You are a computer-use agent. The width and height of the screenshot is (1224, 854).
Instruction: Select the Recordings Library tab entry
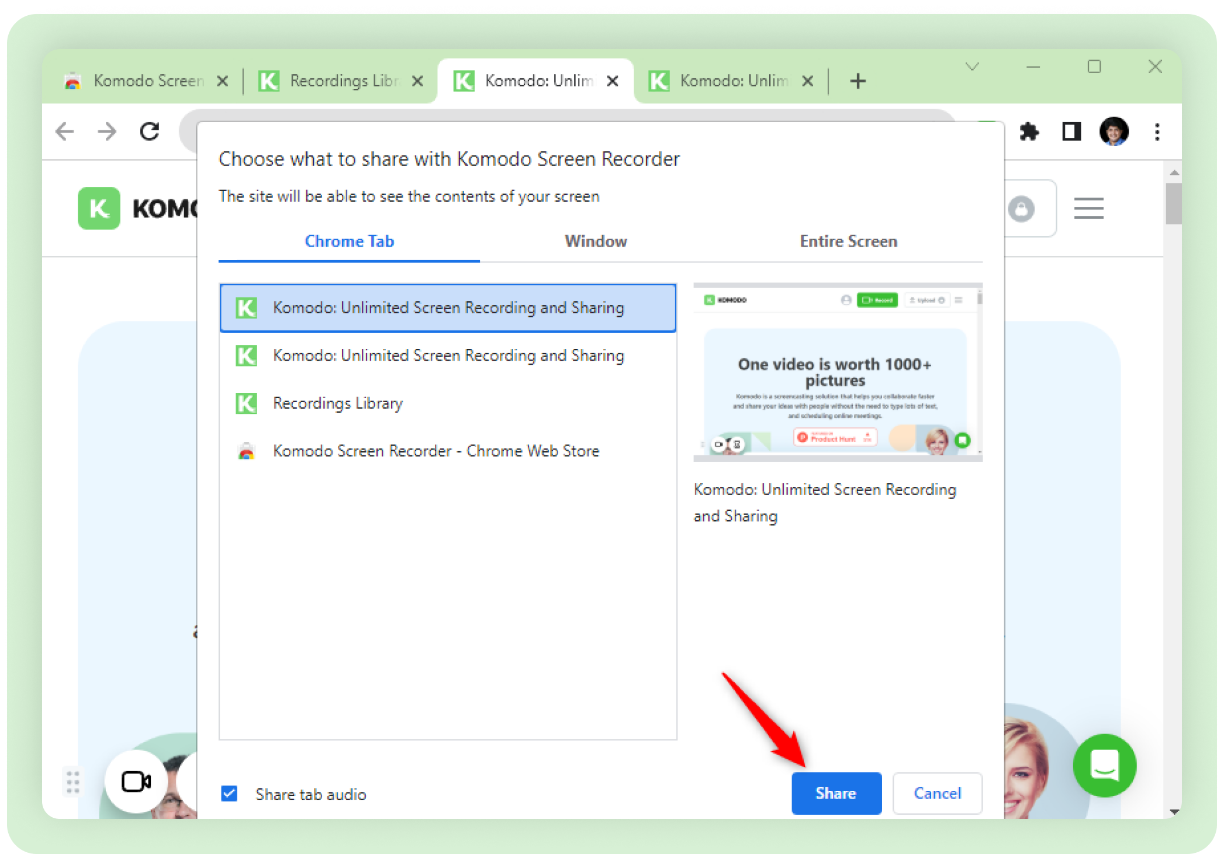[448, 403]
